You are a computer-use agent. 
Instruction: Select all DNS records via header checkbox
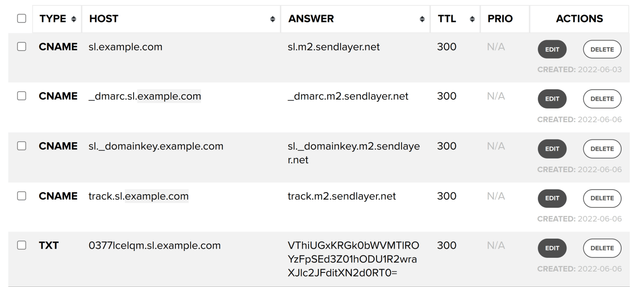(x=21, y=19)
